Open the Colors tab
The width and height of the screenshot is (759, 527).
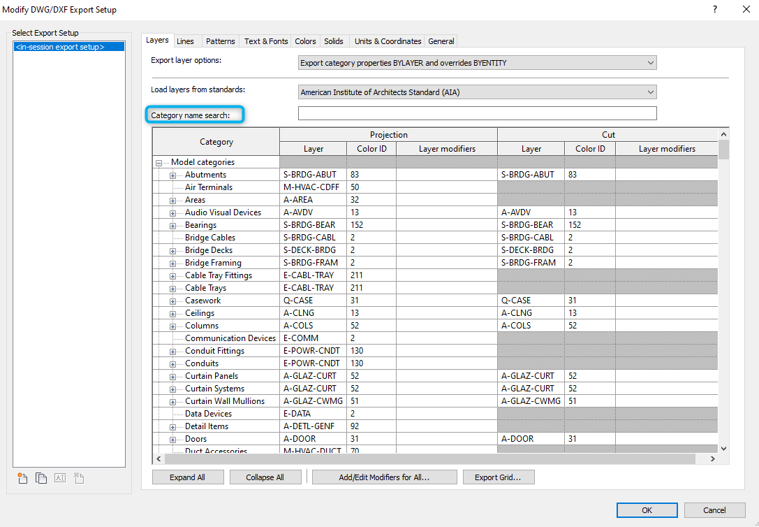pyautogui.click(x=305, y=41)
